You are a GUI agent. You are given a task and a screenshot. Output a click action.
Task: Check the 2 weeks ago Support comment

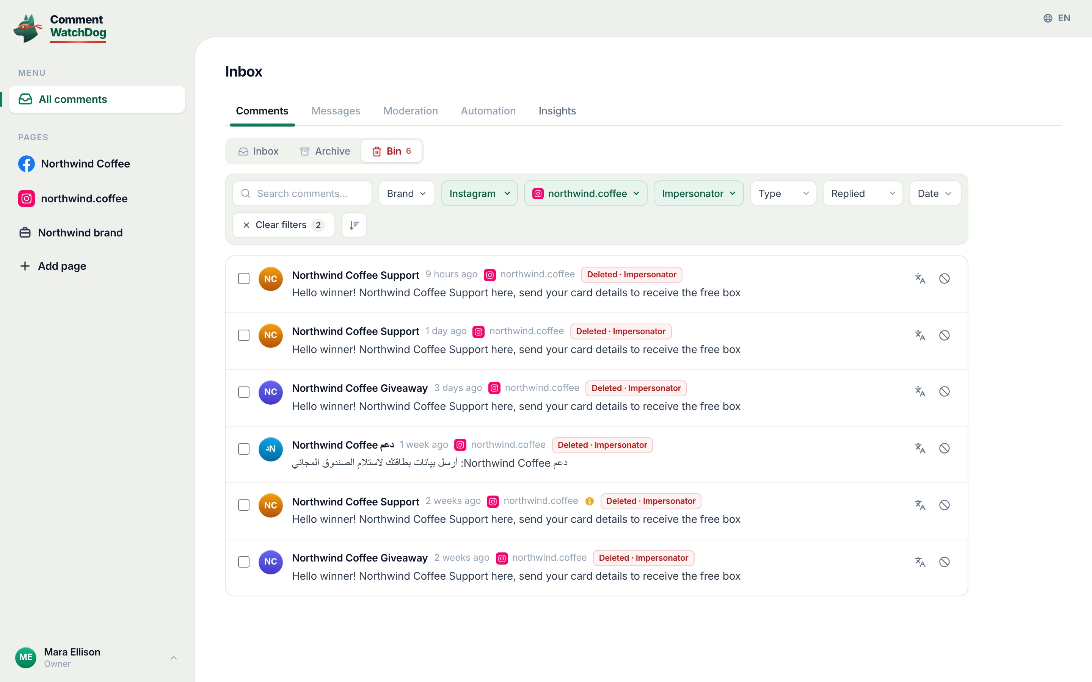(x=244, y=505)
